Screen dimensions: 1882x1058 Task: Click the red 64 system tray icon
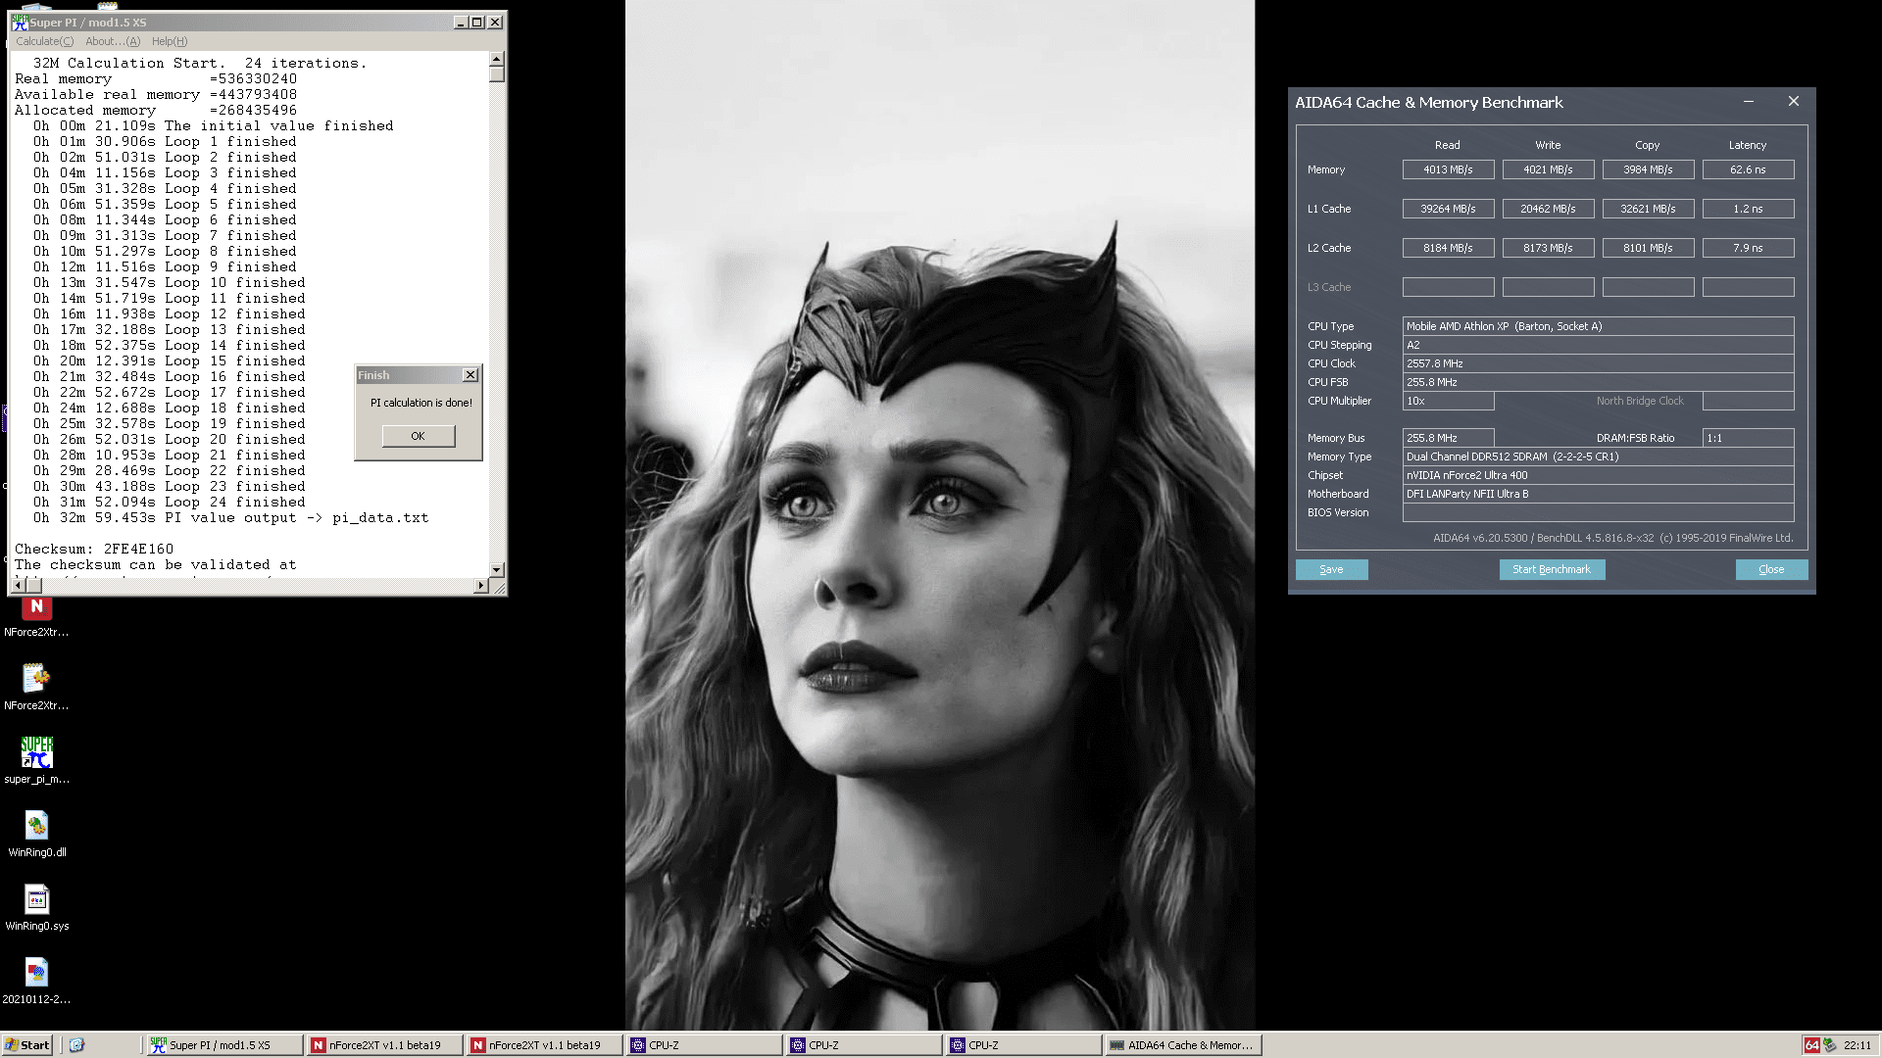(x=1811, y=1045)
